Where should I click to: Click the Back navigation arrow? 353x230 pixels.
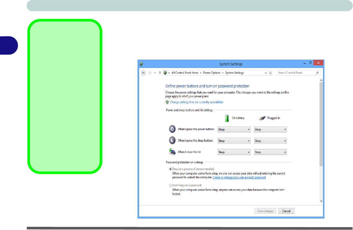[143, 73]
